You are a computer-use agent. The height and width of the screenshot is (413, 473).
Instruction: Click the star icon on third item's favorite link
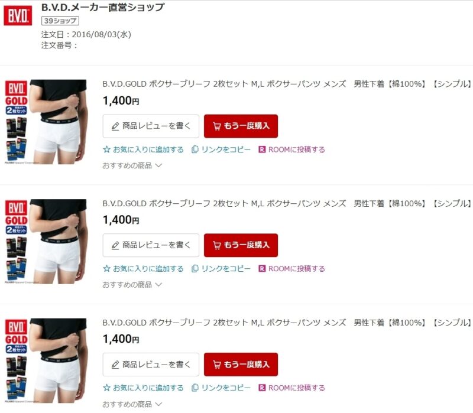click(106, 388)
